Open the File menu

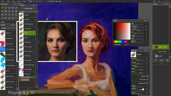(x=2, y=1)
